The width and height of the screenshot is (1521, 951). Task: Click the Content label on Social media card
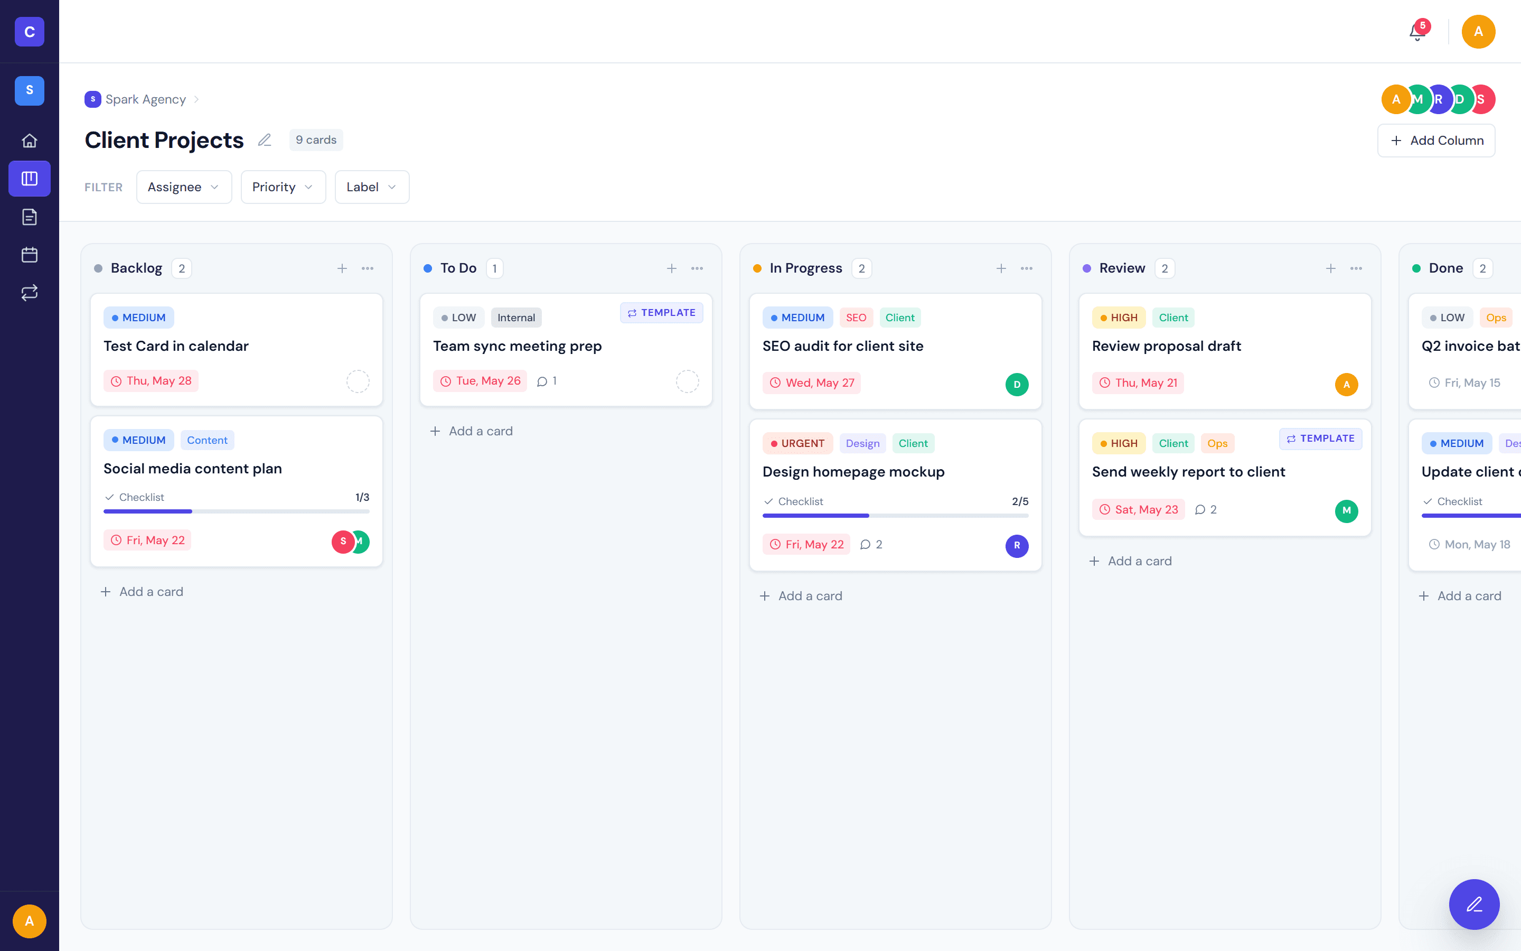[208, 440]
